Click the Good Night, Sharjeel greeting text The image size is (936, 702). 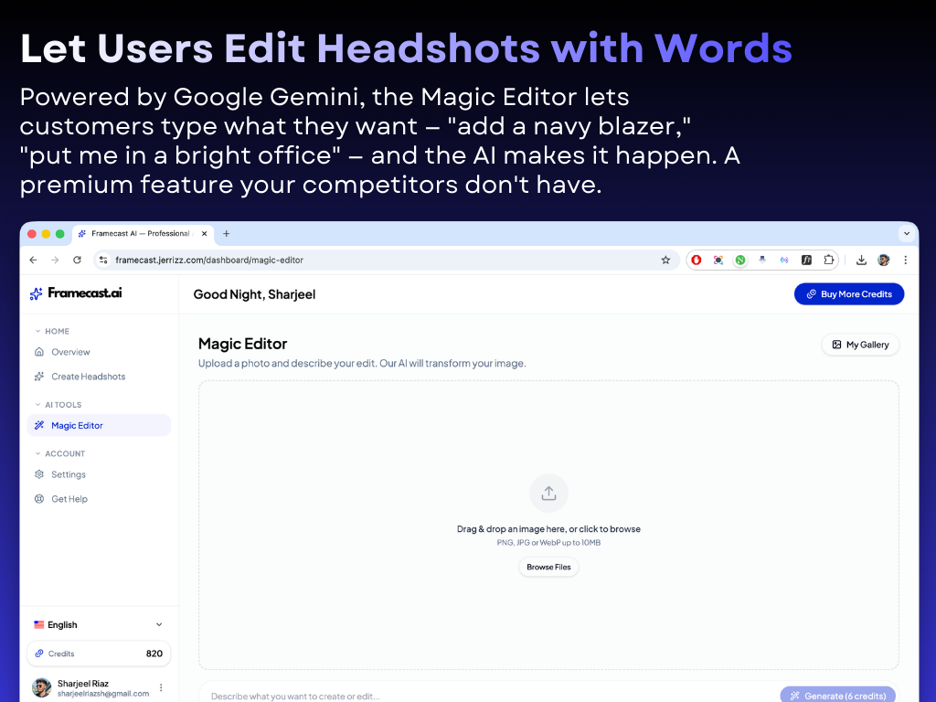tap(254, 294)
